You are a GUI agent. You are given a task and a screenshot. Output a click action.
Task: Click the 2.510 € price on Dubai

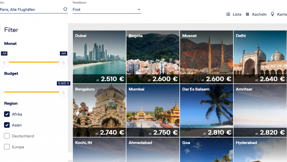[112, 79]
